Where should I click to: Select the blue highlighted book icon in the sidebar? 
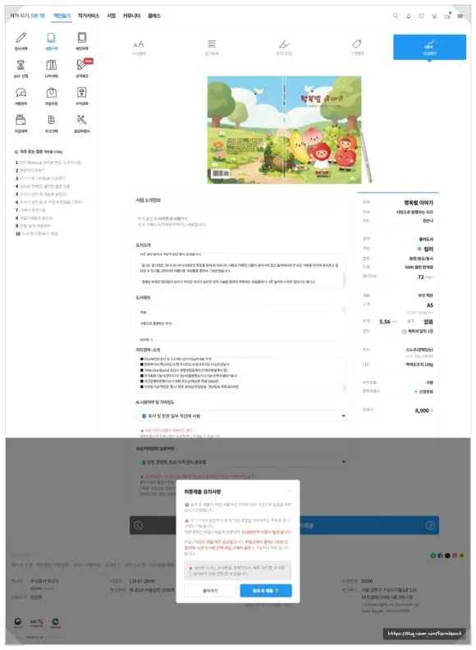pos(52,38)
